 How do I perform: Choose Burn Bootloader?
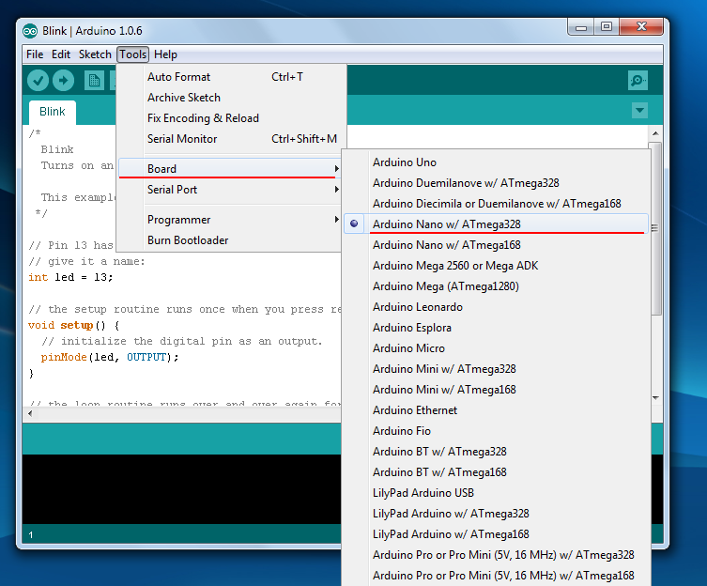230,240
